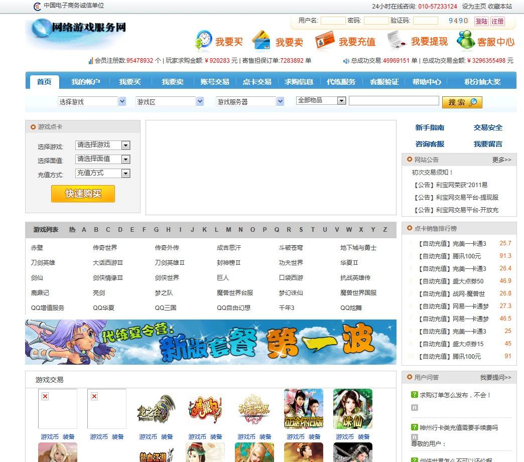The height and width of the screenshot is (462, 524).
Task: Click the search keyword input field
Action: coord(394,100)
